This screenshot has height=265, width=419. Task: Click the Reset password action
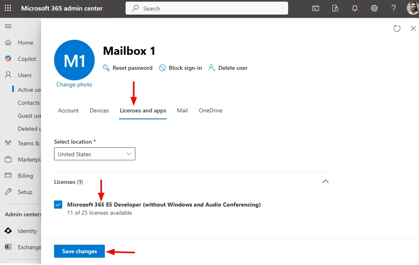pos(128,68)
